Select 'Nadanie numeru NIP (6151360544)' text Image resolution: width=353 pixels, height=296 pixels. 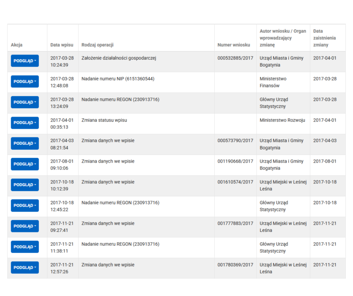pyautogui.click(x=118, y=79)
